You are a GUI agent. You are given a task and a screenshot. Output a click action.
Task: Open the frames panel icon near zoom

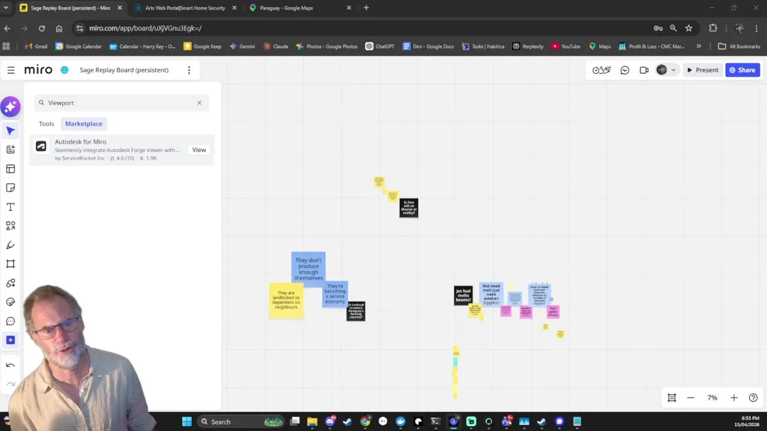tap(672, 397)
